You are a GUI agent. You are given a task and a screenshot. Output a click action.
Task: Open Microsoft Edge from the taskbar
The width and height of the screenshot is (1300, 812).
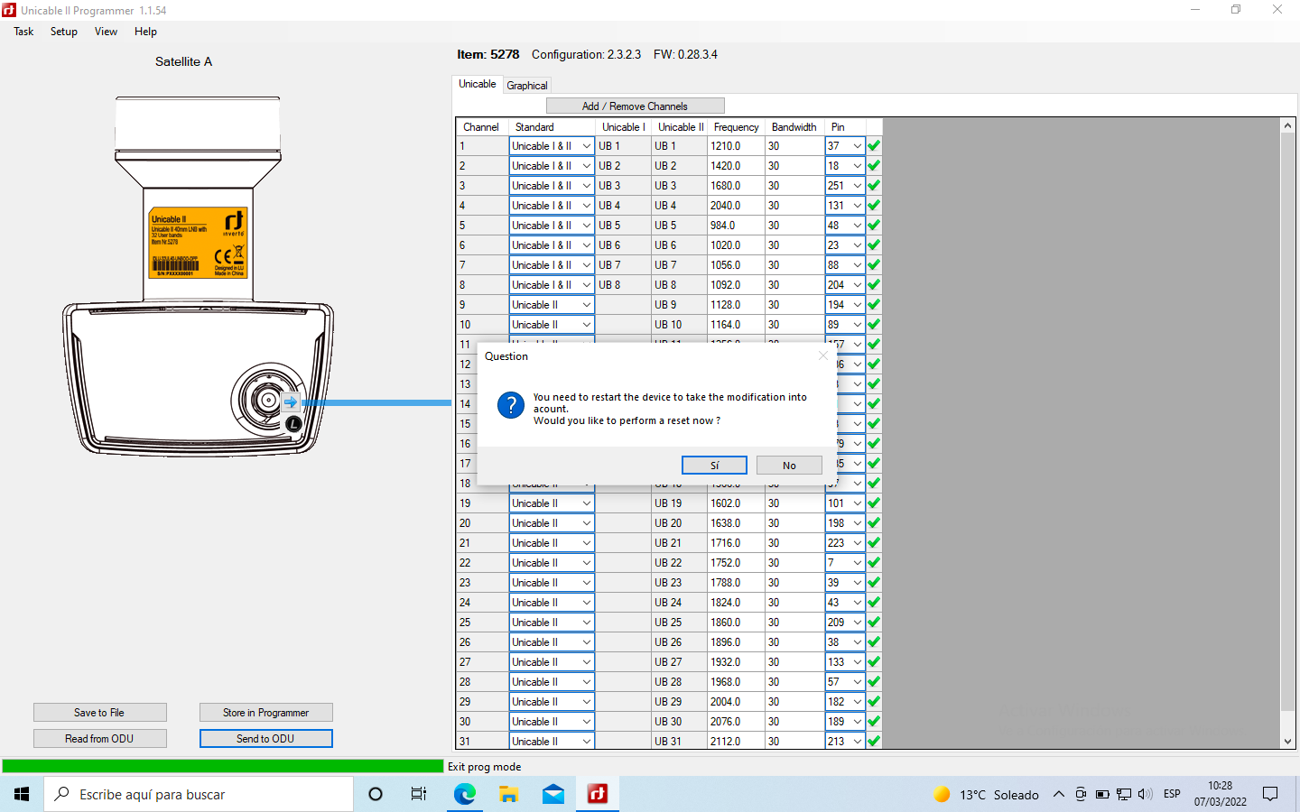pyautogui.click(x=465, y=794)
